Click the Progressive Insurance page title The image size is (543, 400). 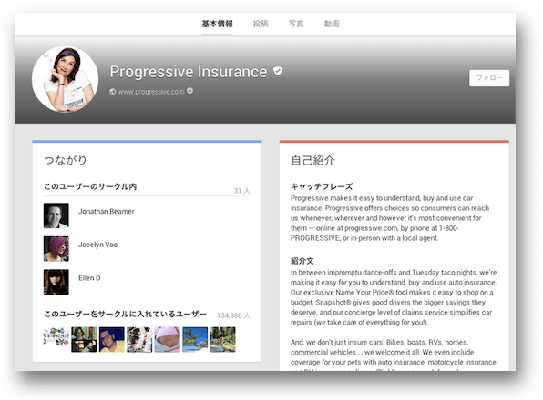point(189,72)
